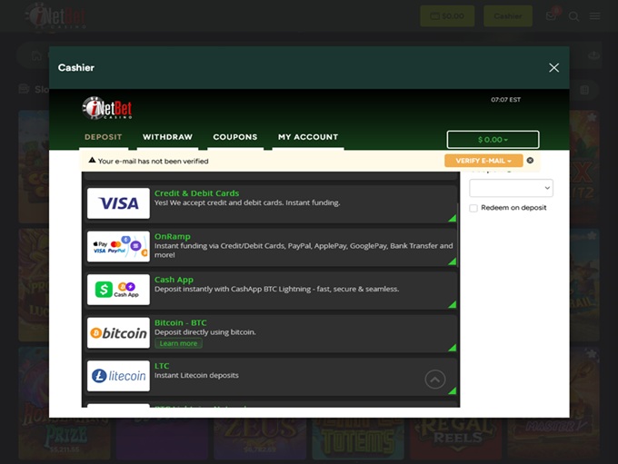The width and height of the screenshot is (618, 464).
Task: Open the Coupons tab
Action: [x=235, y=137]
